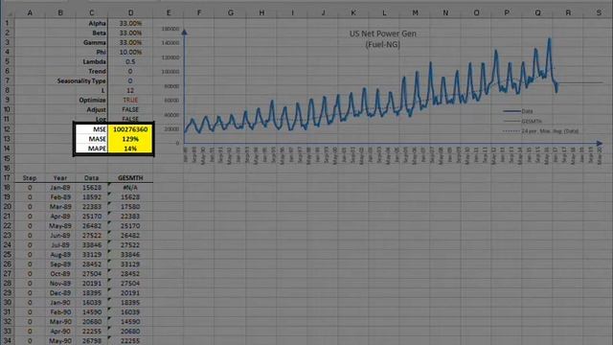Click the Apr-90 date cell
This screenshot has width=613, height=345.
[x=60, y=331]
